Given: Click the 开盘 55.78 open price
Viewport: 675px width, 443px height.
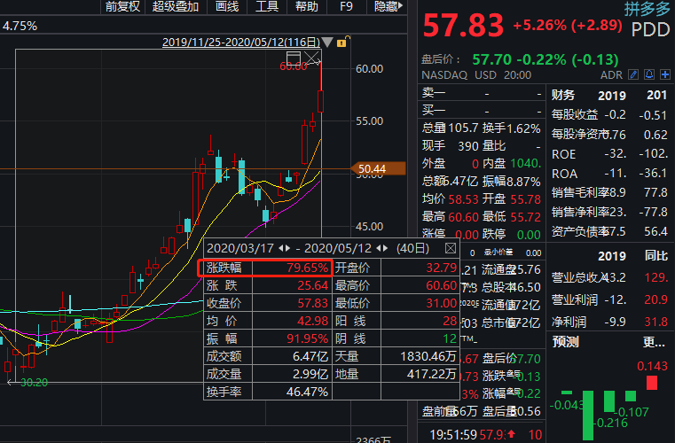Looking at the screenshot, I should click(x=512, y=199).
